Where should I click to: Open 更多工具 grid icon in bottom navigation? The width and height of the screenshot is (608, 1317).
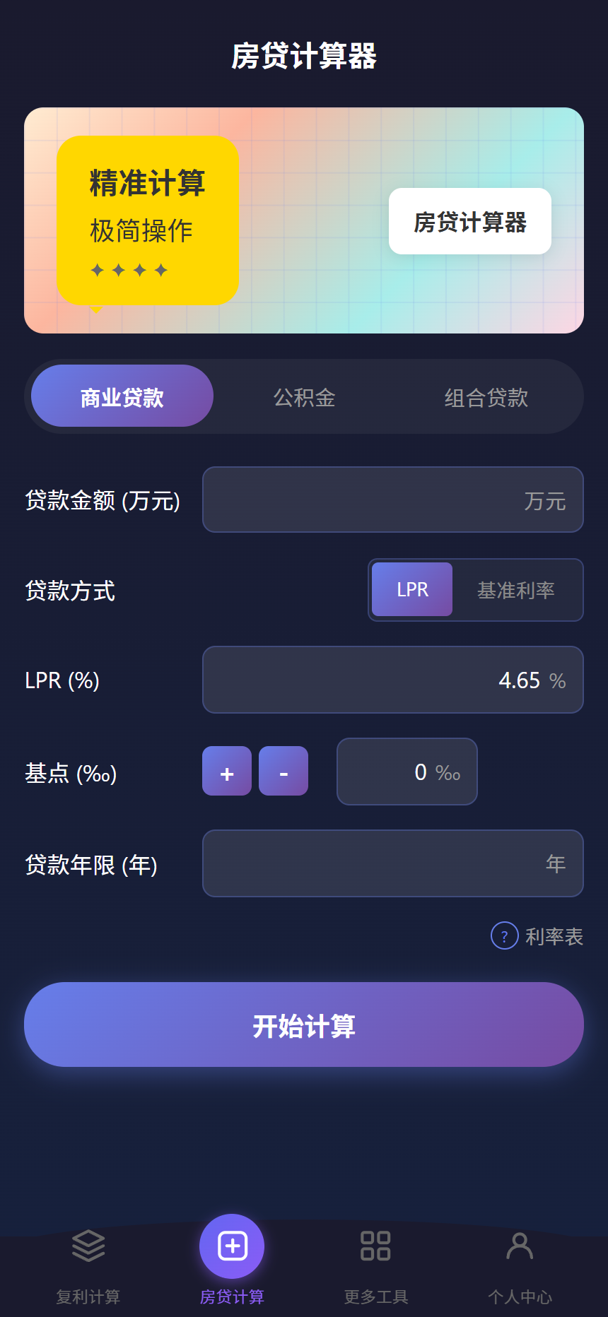pyautogui.click(x=375, y=1245)
